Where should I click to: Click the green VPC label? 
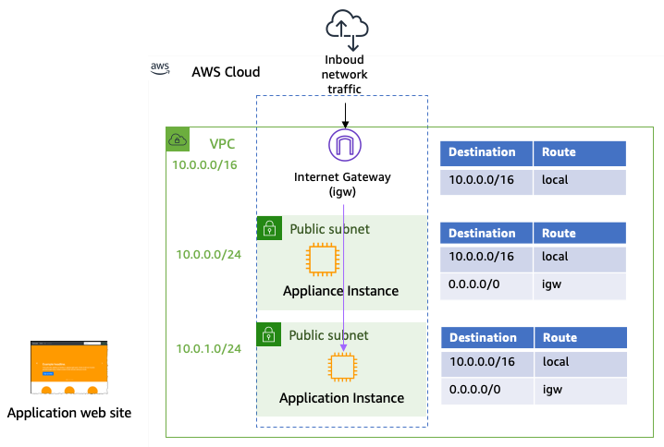point(222,144)
